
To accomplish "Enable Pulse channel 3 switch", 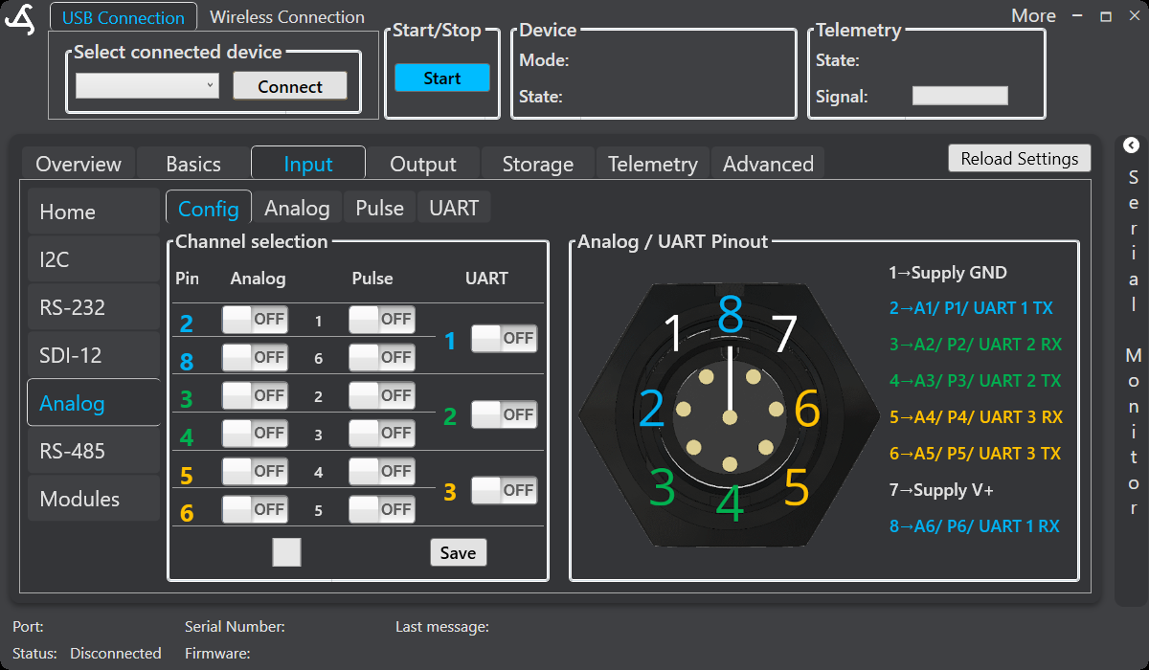I will tap(382, 434).
